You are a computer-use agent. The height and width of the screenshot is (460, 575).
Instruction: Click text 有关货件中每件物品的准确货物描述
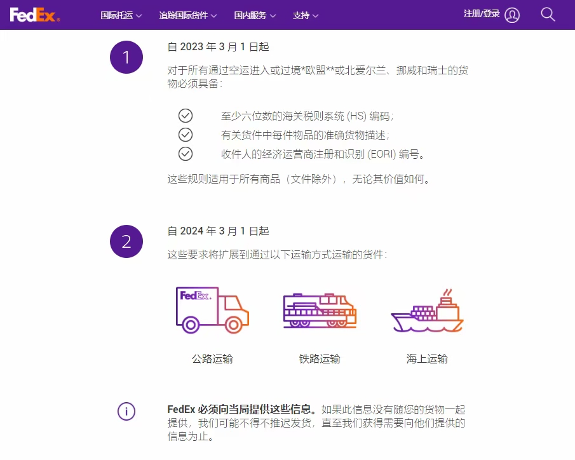(x=305, y=135)
